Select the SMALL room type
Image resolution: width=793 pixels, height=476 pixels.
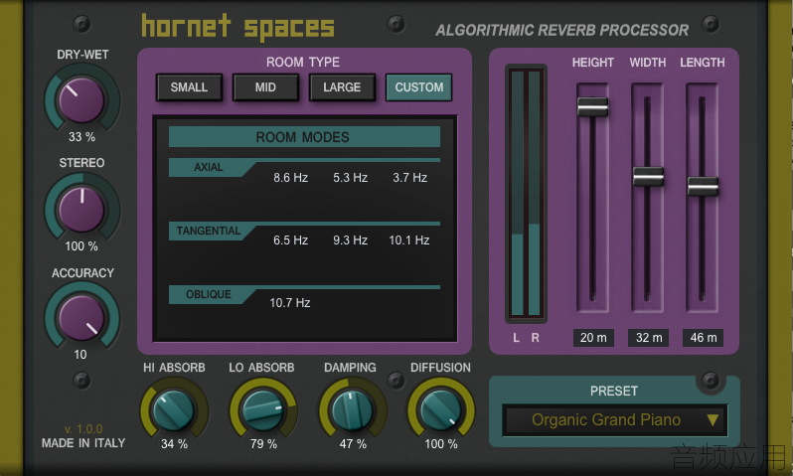[x=189, y=87]
